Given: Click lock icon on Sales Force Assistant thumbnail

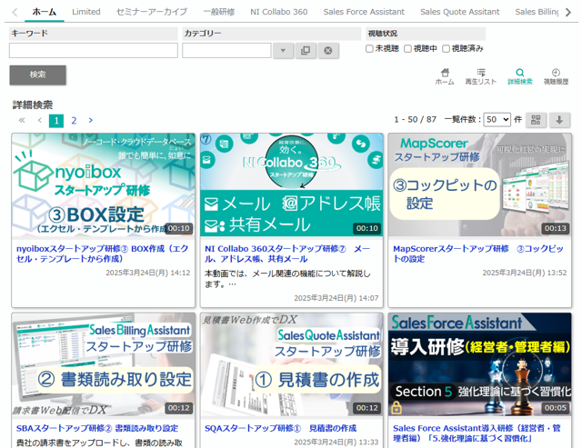Looking at the screenshot, I should (x=396, y=408).
